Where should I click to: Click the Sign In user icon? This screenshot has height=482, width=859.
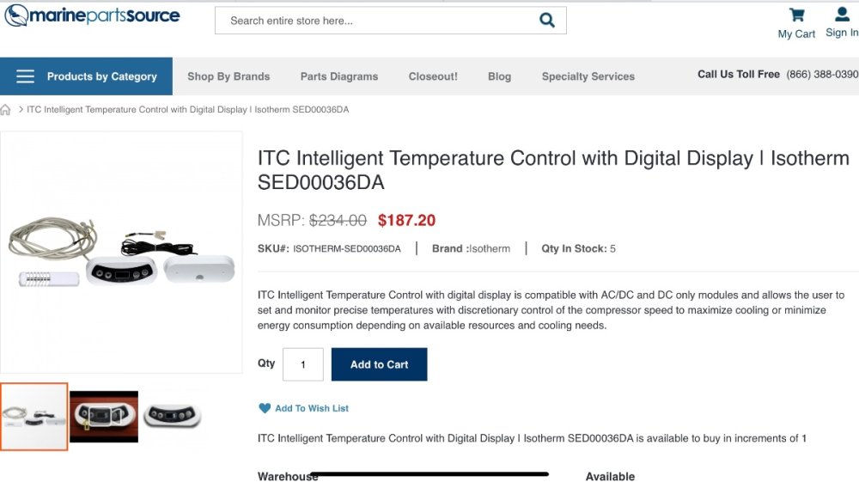pos(842,15)
